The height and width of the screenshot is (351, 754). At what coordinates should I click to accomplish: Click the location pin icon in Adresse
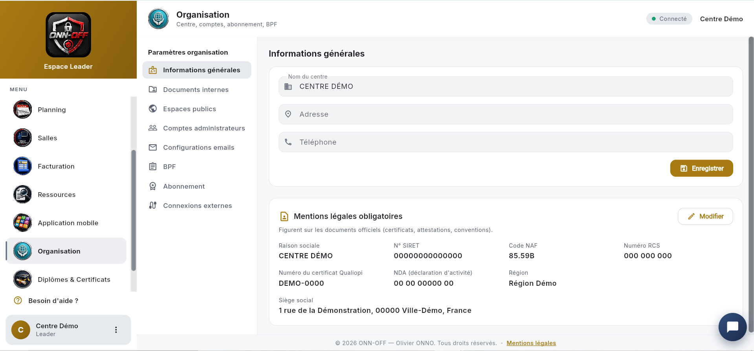click(x=288, y=114)
